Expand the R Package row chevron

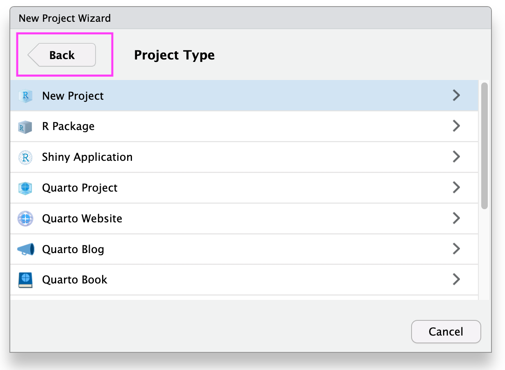pyautogui.click(x=456, y=126)
